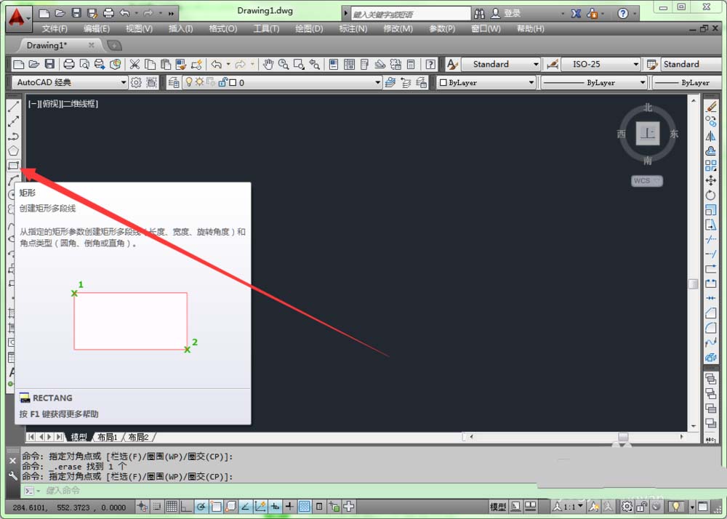This screenshot has width=727, height=519.
Task: Select the Erase tool in modify toolbar
Action: 711,107
